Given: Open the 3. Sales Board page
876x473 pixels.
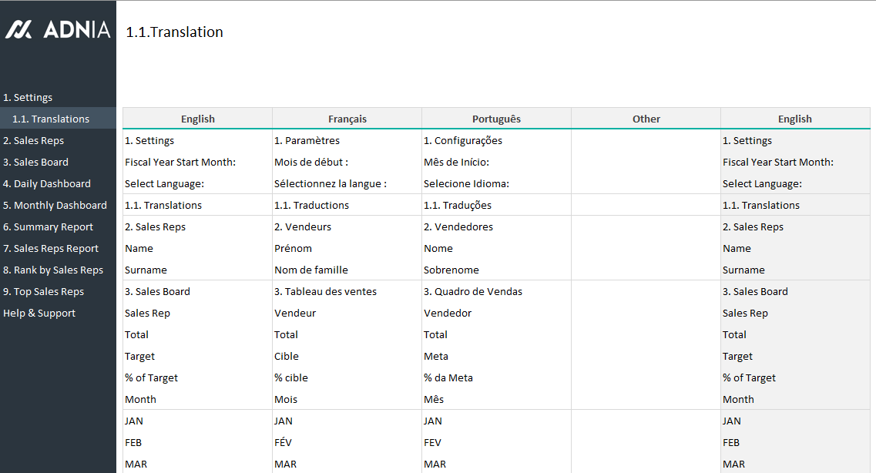Looking at the screenshot, I should click(35, 163).
